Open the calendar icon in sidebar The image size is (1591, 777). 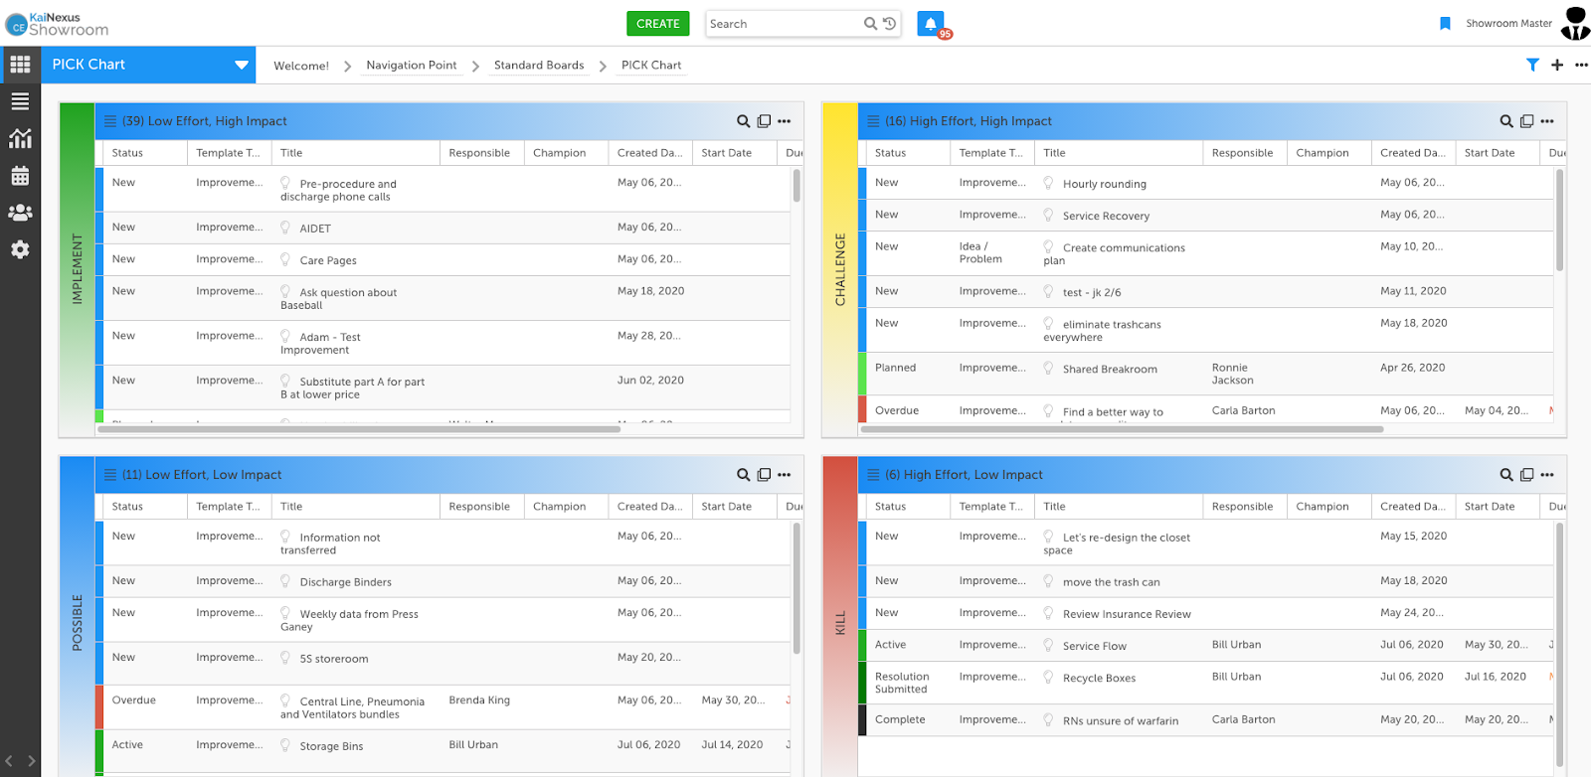20,176
